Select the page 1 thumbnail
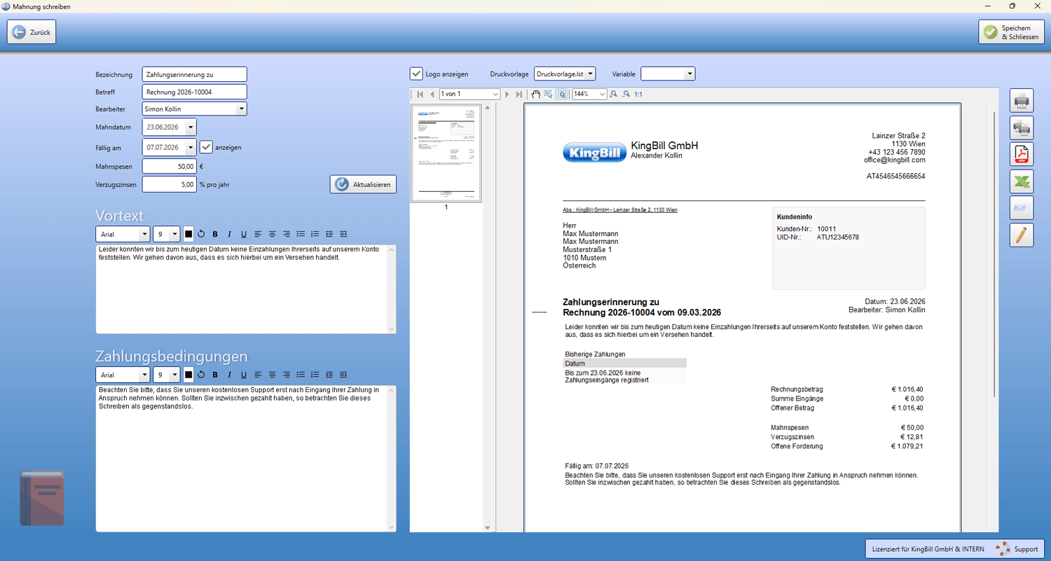The width and height of the screenshot is (1051, 561). (446, 153)
